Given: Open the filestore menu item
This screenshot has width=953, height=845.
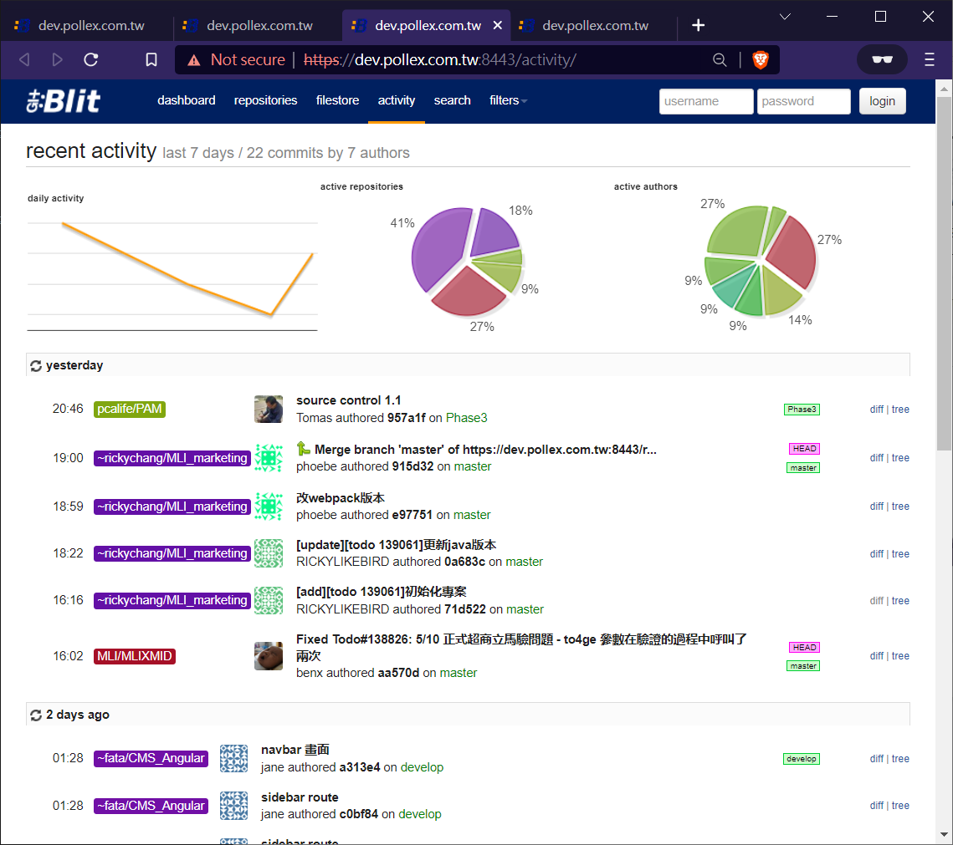Looking at the screenshot, I should [337, 101].
